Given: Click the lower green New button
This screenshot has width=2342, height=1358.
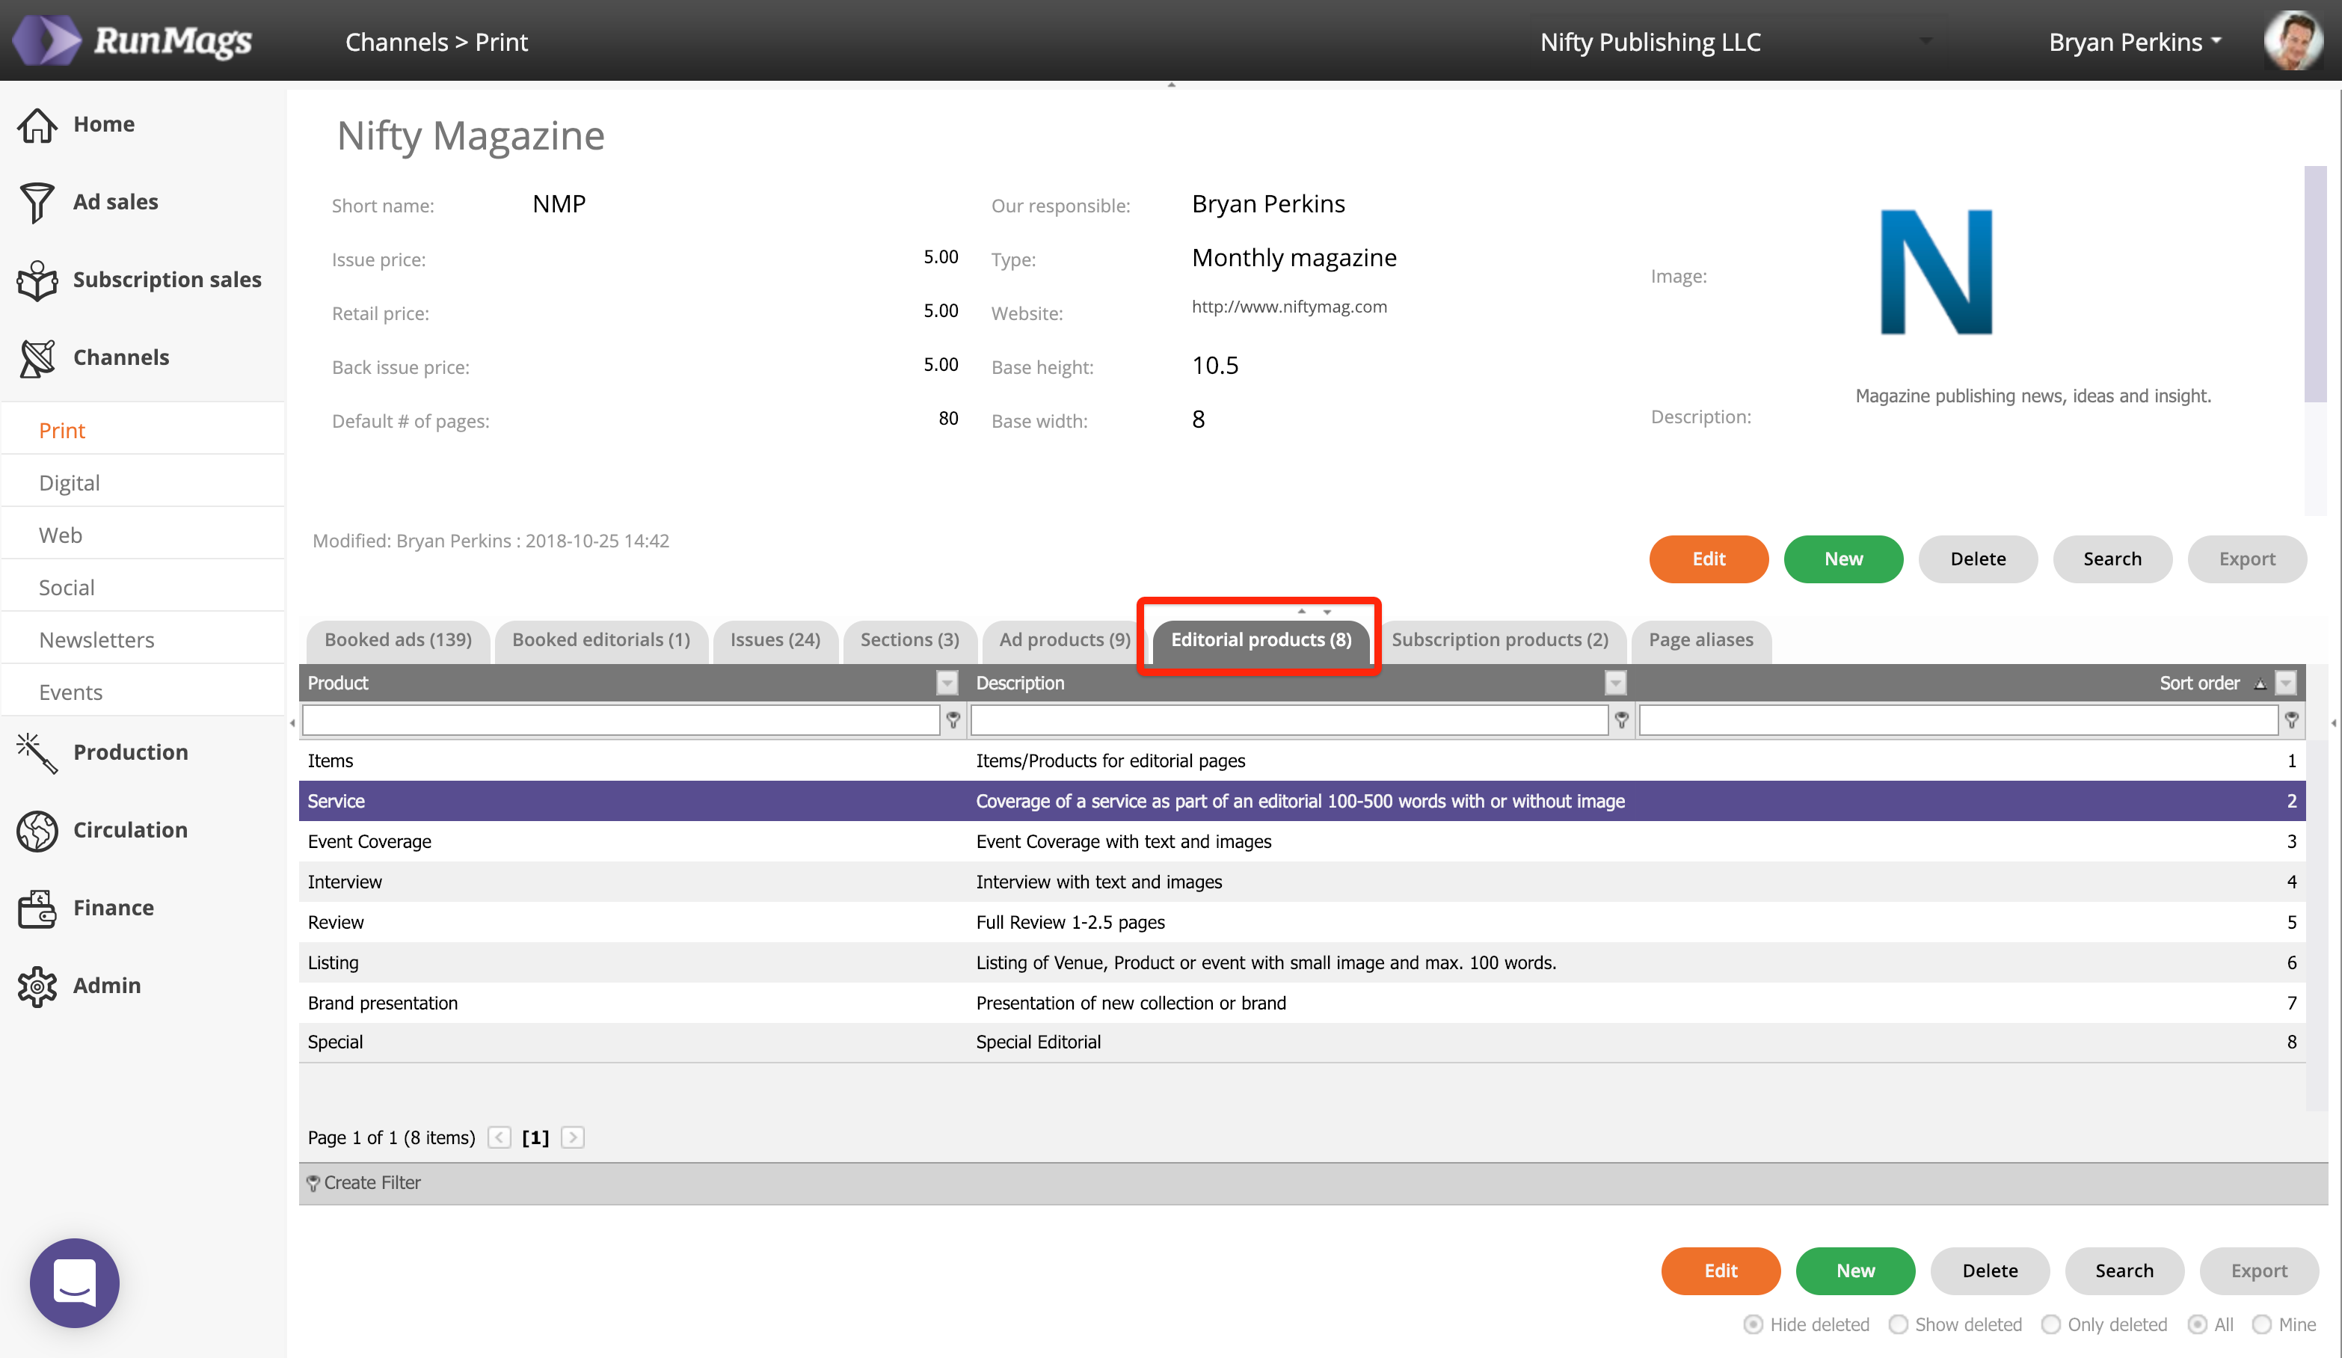Looking at the screenshot, I should coord(1855,1271).
